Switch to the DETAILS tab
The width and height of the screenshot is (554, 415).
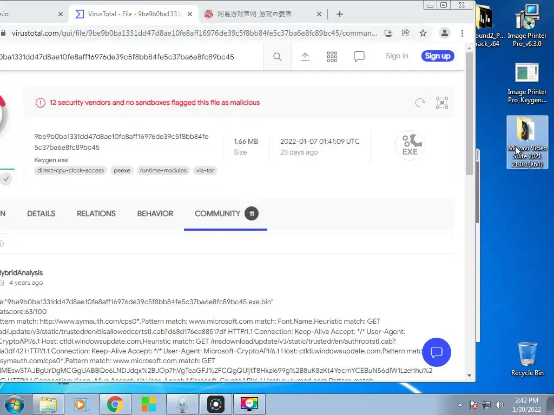tap(41, 213)
